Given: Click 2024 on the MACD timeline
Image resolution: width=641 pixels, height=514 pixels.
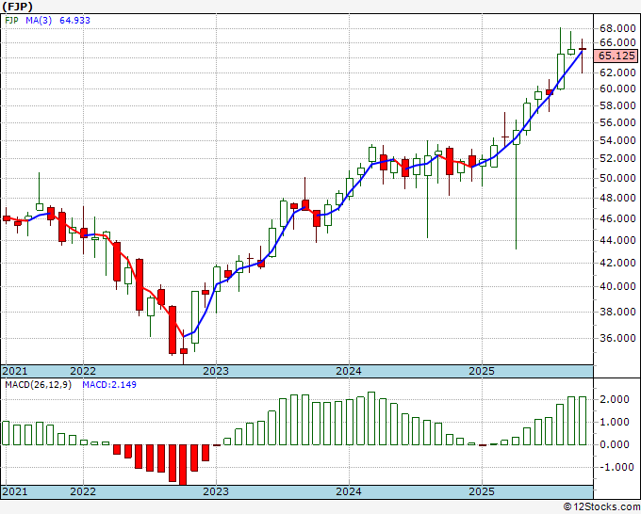Looking at the screenshot, I should (x=349, y=491).
